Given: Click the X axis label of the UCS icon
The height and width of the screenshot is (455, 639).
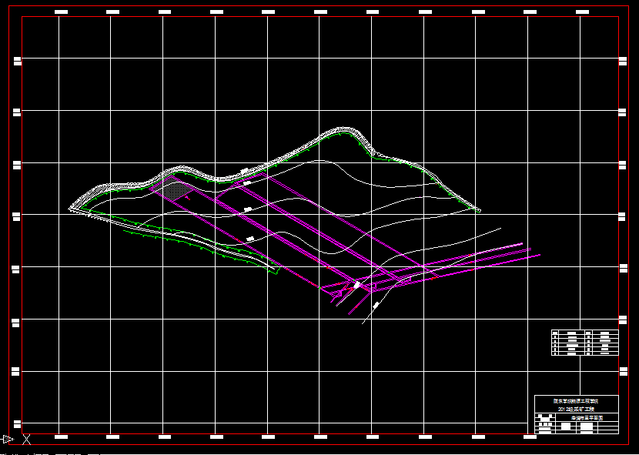Looking at the screenshot, I should [x=26, y=440].
